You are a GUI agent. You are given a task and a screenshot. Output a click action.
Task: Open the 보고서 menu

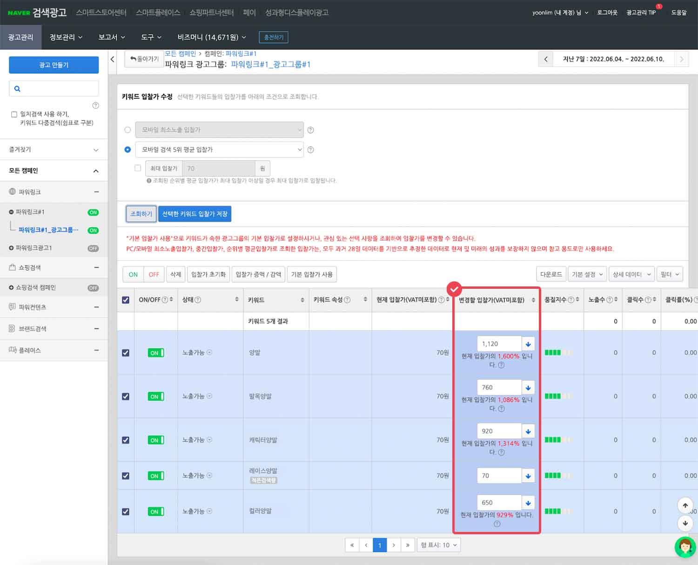tap(112, 37)
